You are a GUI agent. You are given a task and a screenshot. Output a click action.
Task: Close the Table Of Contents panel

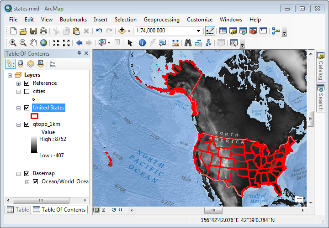[86, 53]
